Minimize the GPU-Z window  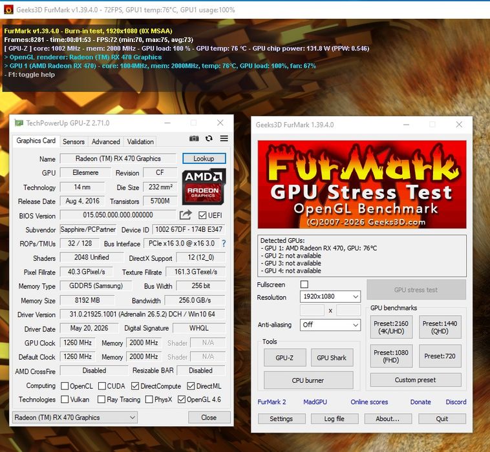(x=167, y=123)
